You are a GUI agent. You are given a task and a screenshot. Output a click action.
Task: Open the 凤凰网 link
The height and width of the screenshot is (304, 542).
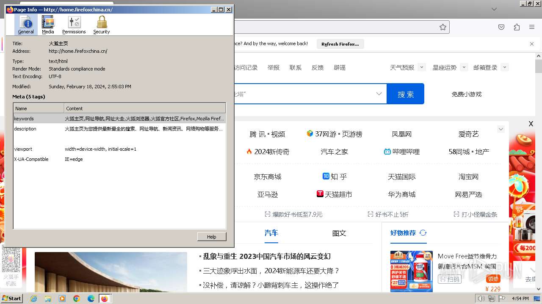point(402,134)
